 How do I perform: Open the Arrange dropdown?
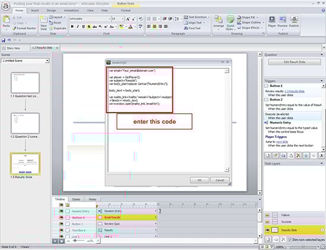click(218, 23)
